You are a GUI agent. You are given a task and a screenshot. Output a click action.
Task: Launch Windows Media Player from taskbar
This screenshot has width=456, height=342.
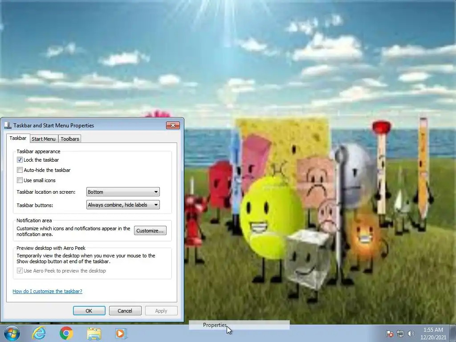pyautogui.click(x=121, y=333)
